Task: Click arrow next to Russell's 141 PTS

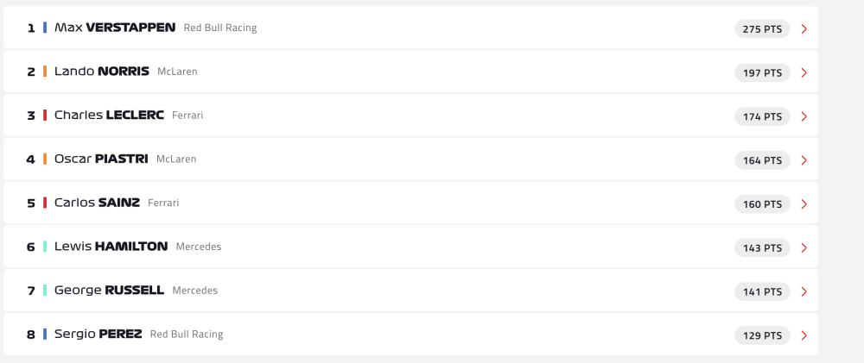Action: click(x=804, y=291)
